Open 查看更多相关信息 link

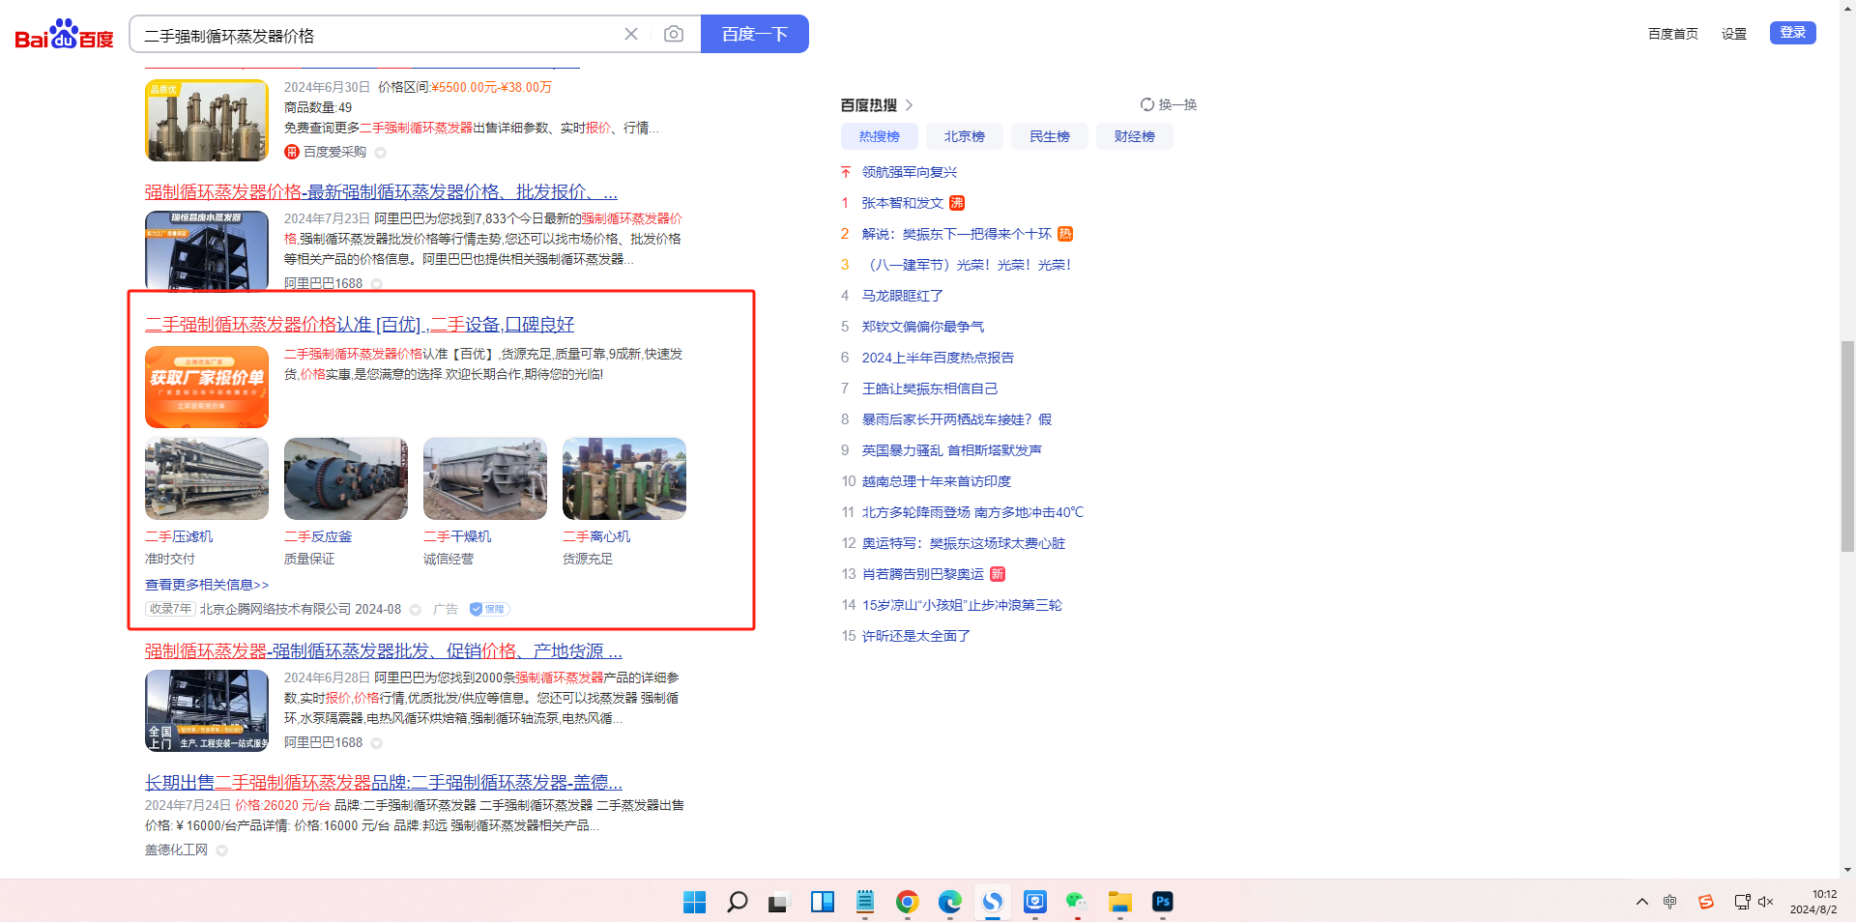tap(207, 585)
